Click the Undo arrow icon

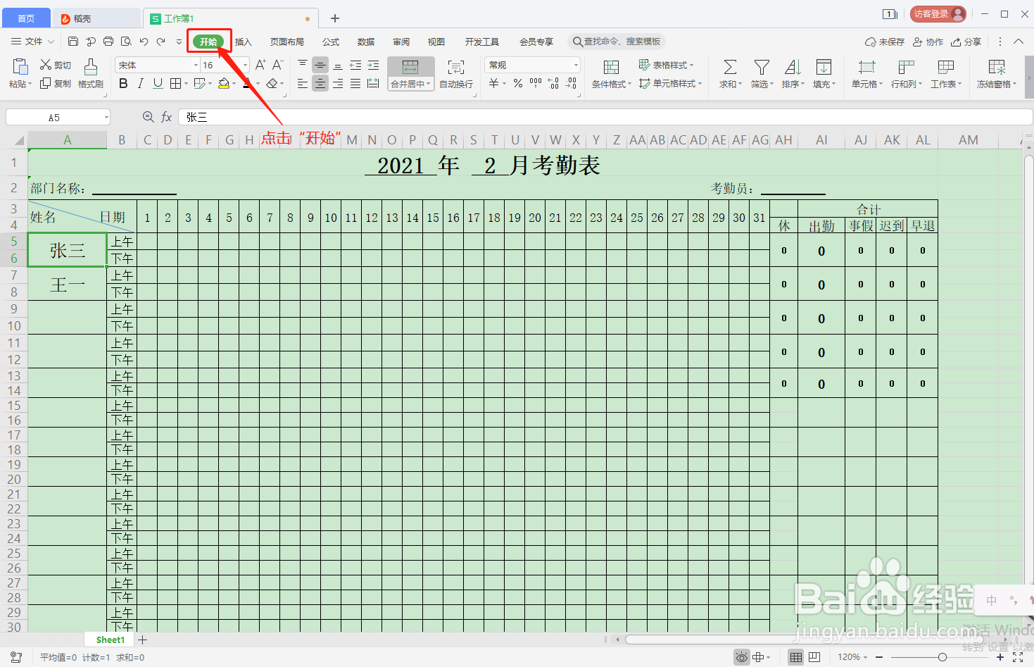coord(144,42)
